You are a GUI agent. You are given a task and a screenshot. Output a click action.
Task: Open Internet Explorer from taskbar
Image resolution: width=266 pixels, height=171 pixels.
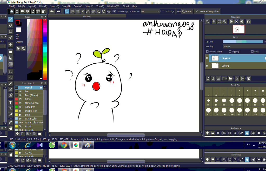click(28, 145)
